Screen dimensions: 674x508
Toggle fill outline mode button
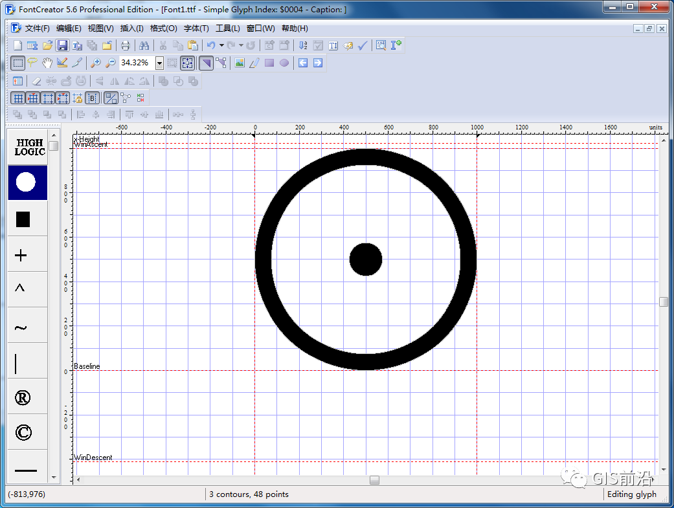(206, 63)
